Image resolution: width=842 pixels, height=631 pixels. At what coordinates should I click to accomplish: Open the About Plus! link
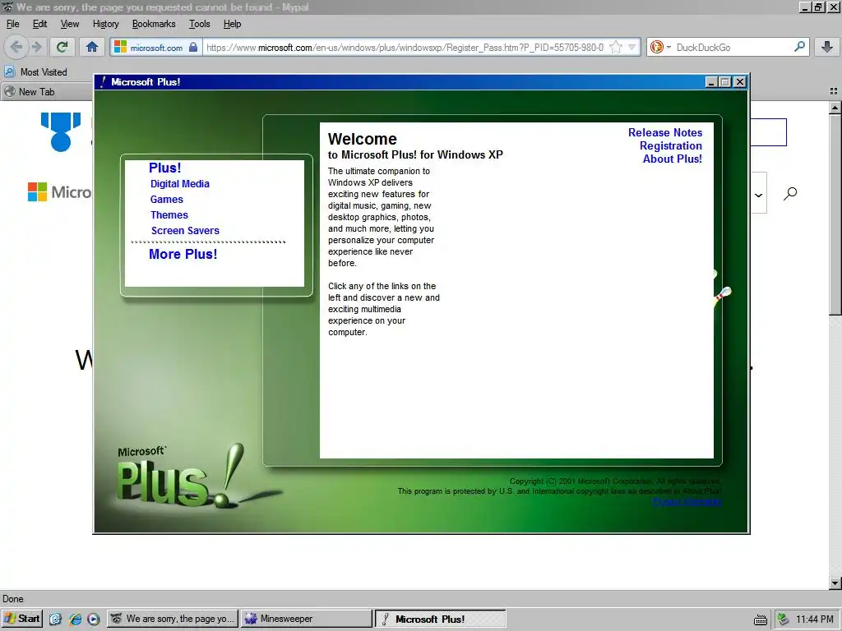(673, 159)
